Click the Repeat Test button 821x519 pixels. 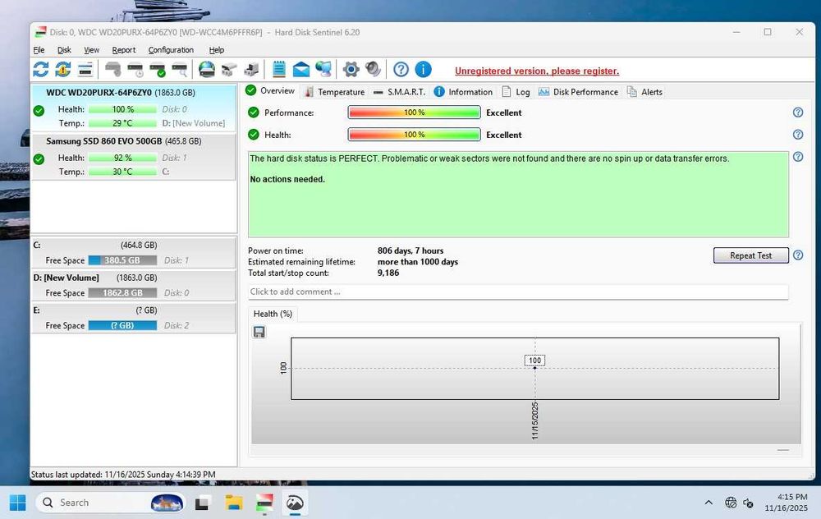751,255
